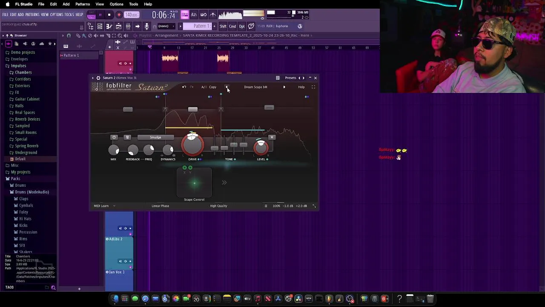Open the Pattern 1 selector
545x307 pixels.
(x=201, y=26)
